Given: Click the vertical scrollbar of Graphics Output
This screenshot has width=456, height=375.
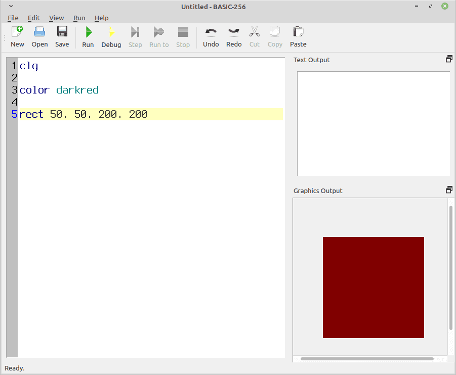Looking at the screenshot, I should pyautogui.click(x=450, y=268).
